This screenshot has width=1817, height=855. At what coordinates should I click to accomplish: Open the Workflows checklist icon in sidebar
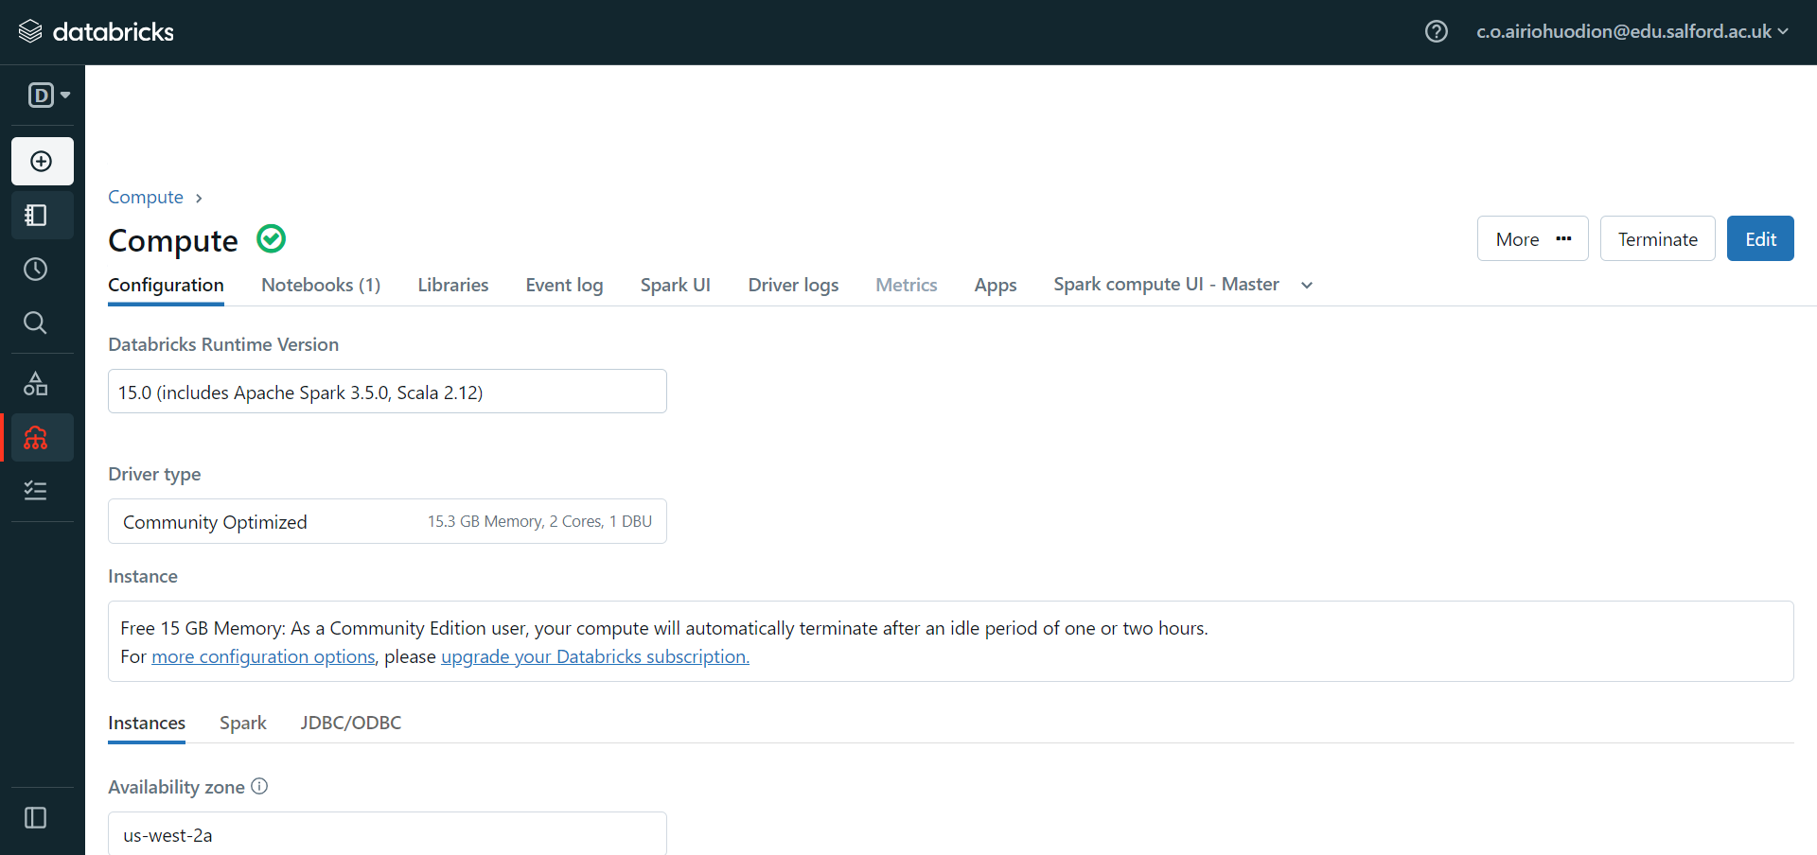tap(36, 491)
